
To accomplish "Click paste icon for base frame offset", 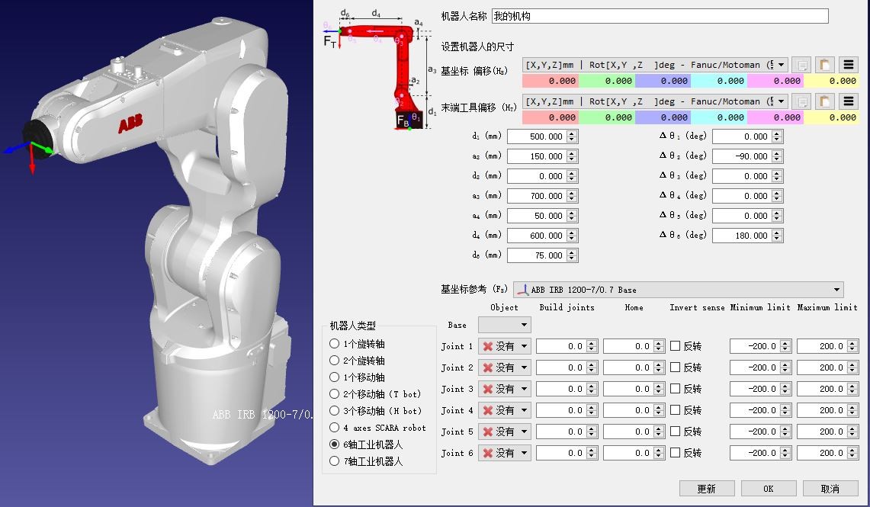I will (x=824, y=65).
